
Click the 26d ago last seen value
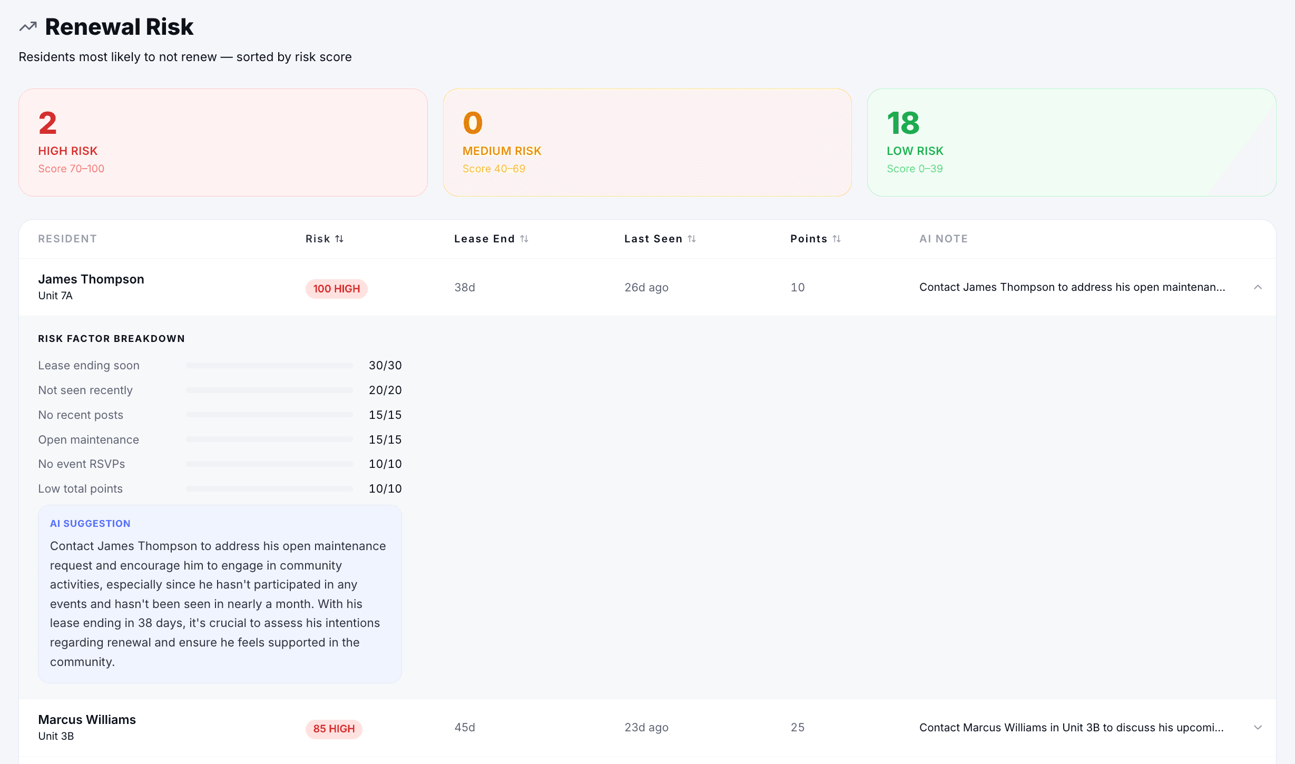click(646, 287)
